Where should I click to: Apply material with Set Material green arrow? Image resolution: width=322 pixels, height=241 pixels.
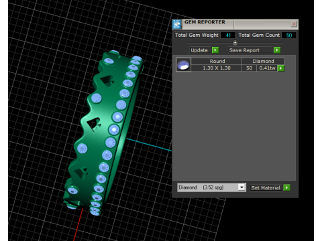click(286, 187)
